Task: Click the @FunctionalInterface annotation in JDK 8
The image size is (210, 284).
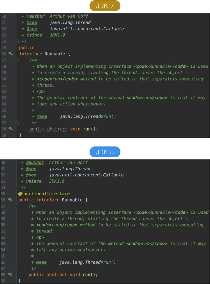Action: [44, 194]
